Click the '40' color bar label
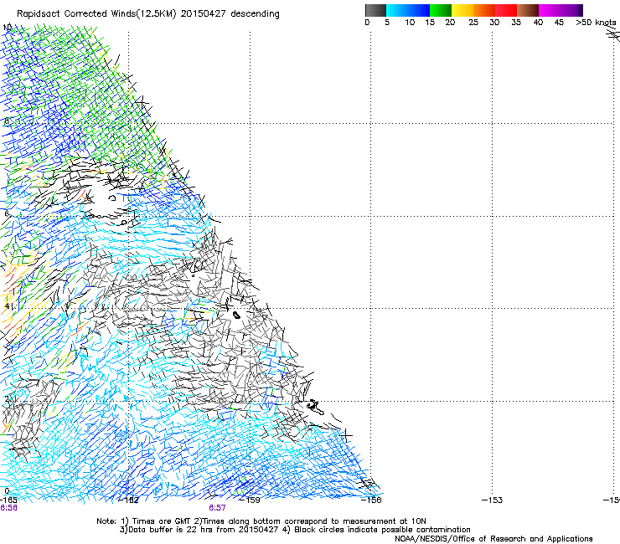Viewport: 620px width, 544px height. click(538, 23)
